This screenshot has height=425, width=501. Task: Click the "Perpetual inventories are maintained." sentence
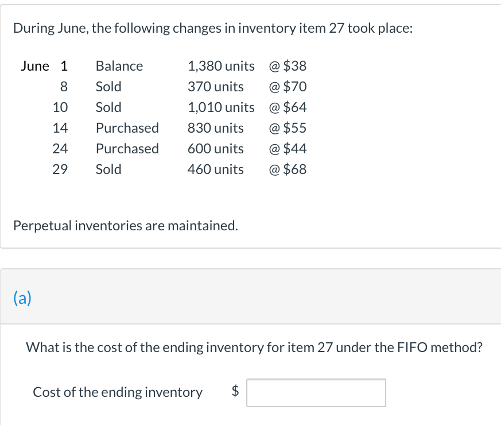[x=125, y=226]
